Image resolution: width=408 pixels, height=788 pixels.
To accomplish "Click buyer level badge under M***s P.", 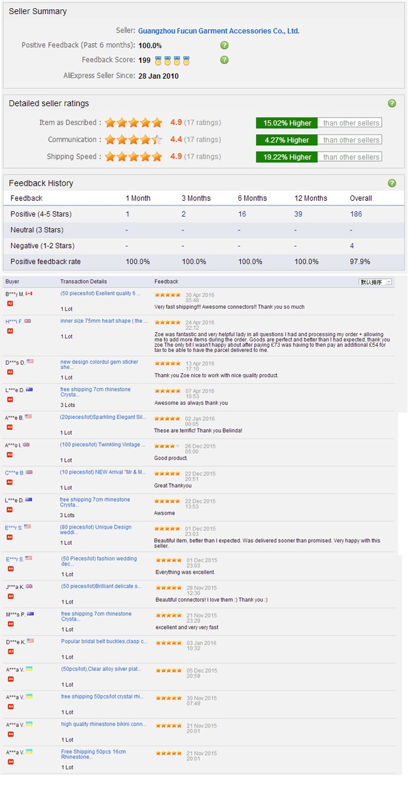I will 10,623.
